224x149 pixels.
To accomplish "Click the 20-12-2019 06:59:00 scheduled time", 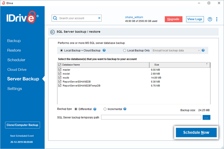I will click(x=22, y=142).
